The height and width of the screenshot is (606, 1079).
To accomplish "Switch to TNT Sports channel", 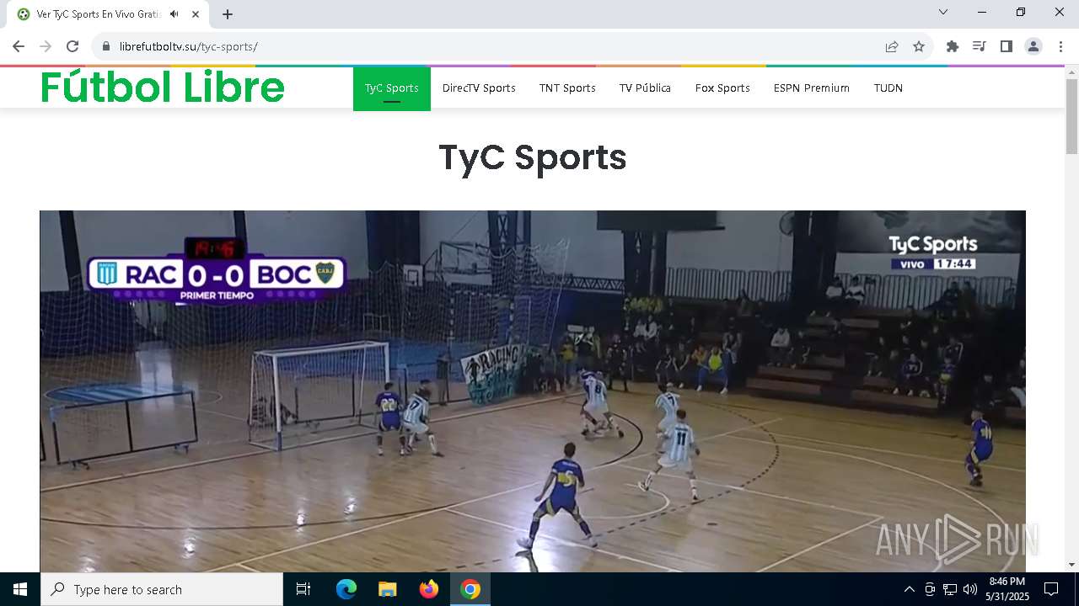I will click(567, 88).
